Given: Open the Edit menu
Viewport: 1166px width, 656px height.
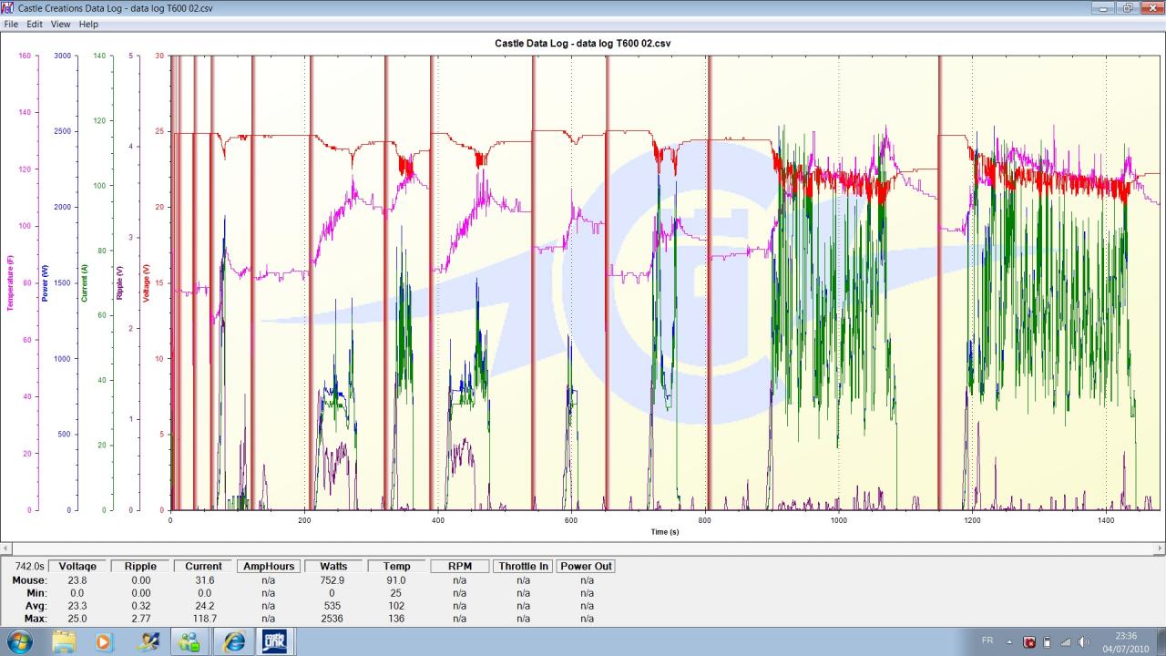Looking at the screenshot, I should 35,24.
